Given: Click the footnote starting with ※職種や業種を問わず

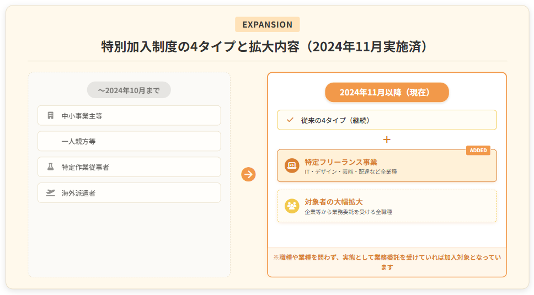Looking at the screenshot, I should pyautogui.click(x=387, y=262).
